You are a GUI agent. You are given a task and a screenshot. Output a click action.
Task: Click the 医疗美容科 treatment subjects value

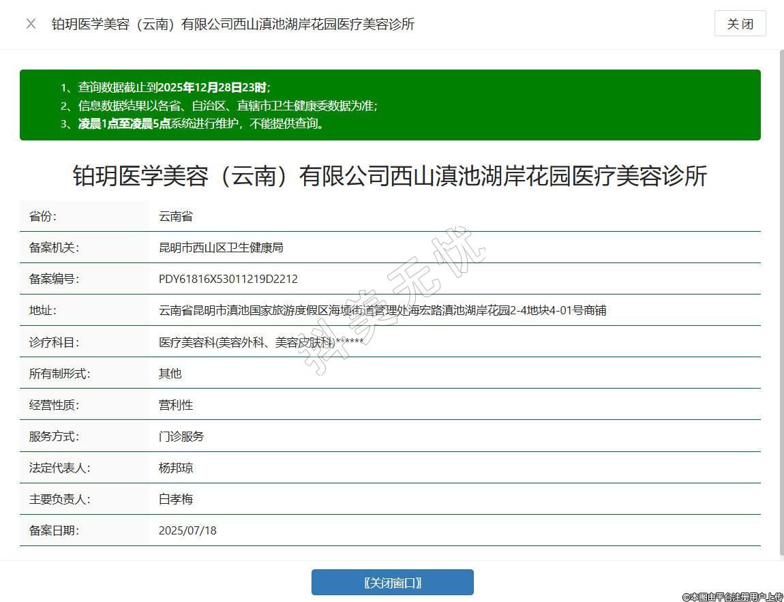pos(260,342)
